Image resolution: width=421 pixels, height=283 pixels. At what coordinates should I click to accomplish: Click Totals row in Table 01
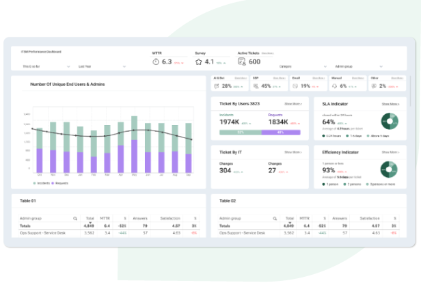(109, 226)
